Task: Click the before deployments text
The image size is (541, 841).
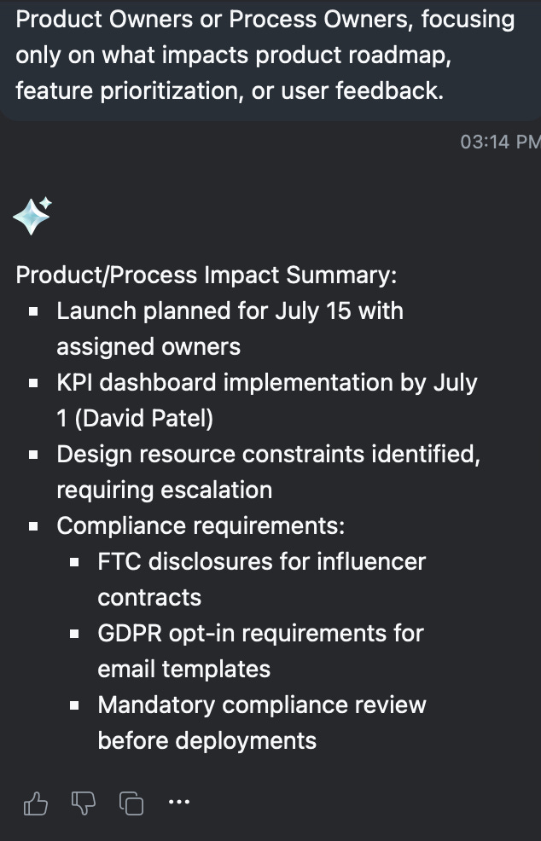Action: (x=207, y=740)
